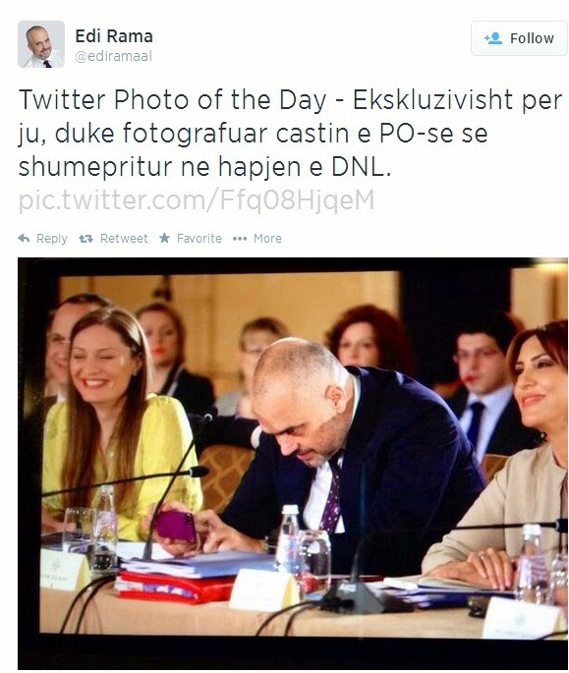
Task: Click the add-person icon on Follow
Action: [493, 38]
